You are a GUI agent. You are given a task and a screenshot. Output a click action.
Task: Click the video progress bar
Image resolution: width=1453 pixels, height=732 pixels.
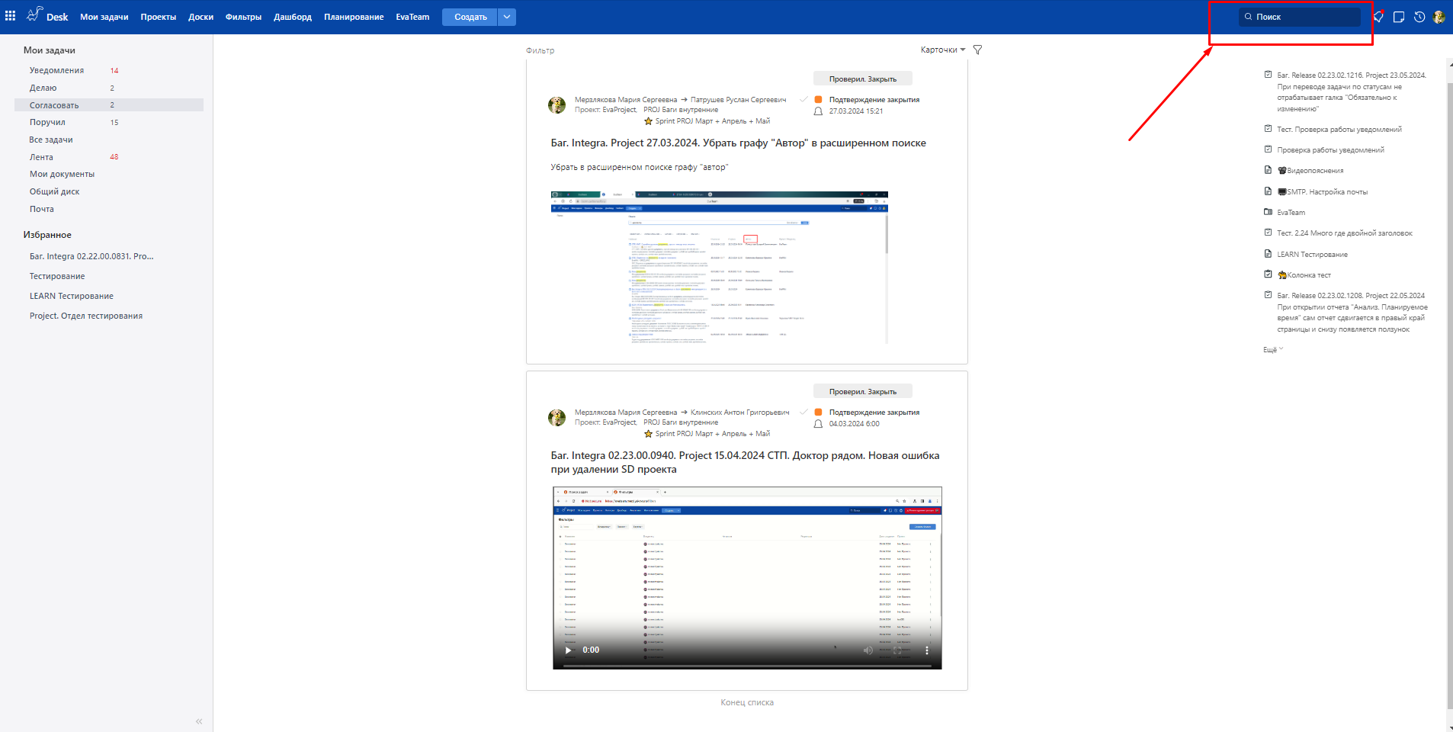click(747, 666)
